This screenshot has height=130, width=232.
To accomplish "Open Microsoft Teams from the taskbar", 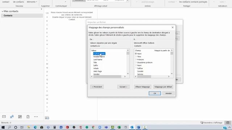I will [106, 127].
